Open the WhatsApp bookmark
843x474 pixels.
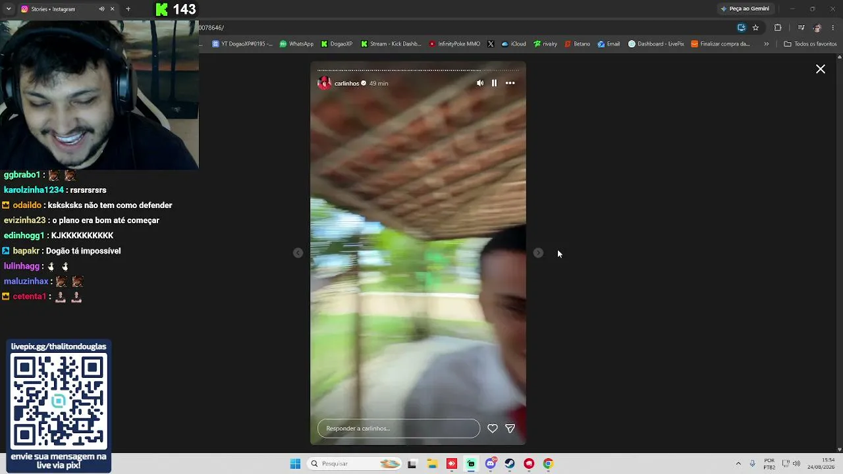(296, 44)
